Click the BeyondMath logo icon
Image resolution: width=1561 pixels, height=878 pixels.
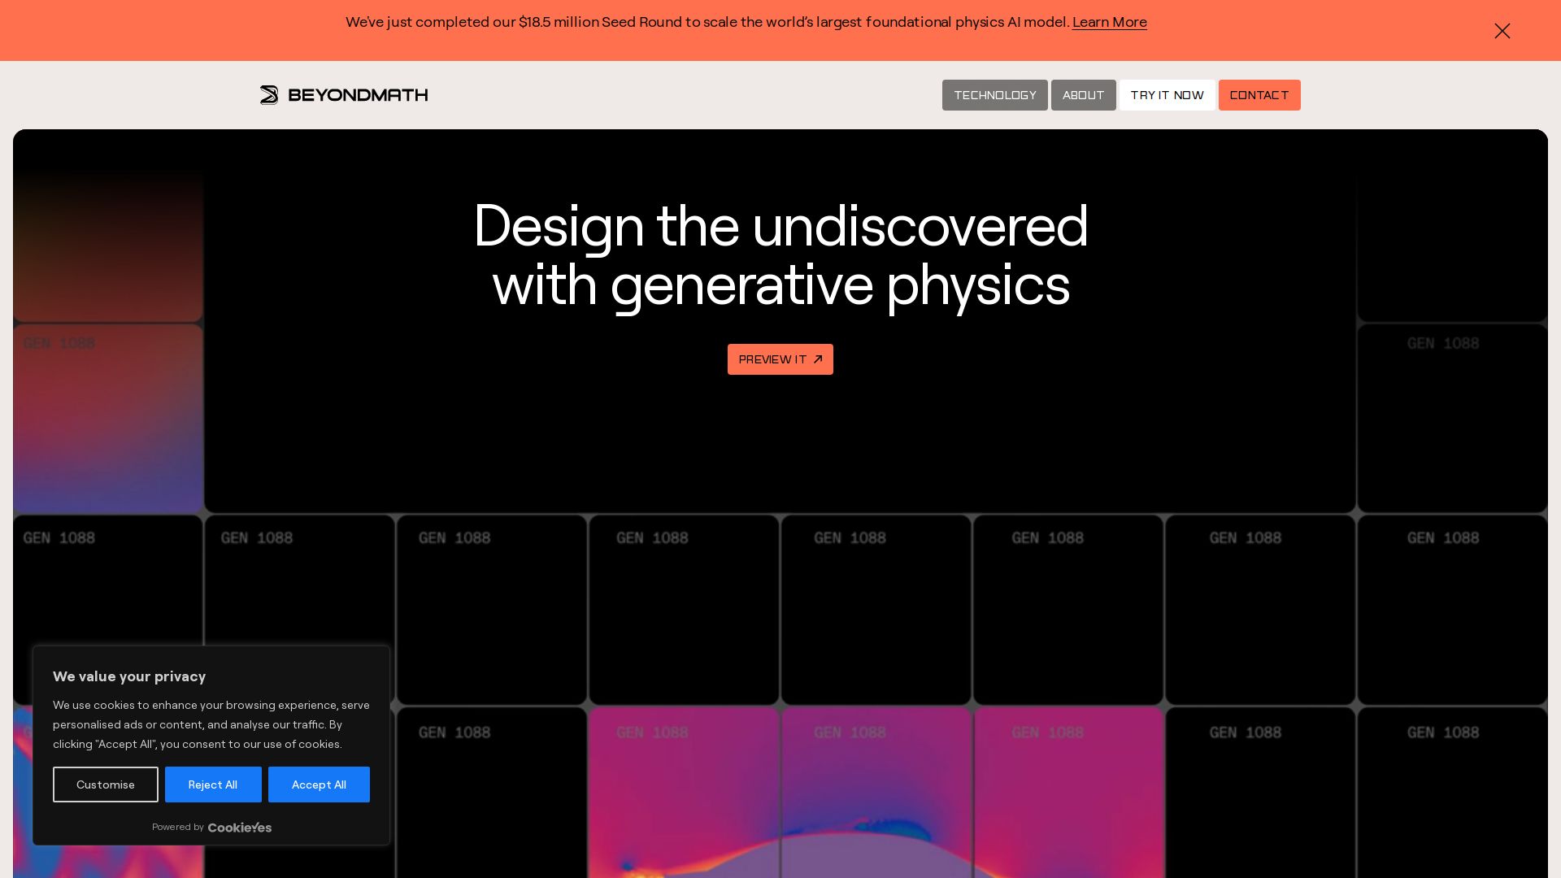pyautogui.click(x=269, y=95)
